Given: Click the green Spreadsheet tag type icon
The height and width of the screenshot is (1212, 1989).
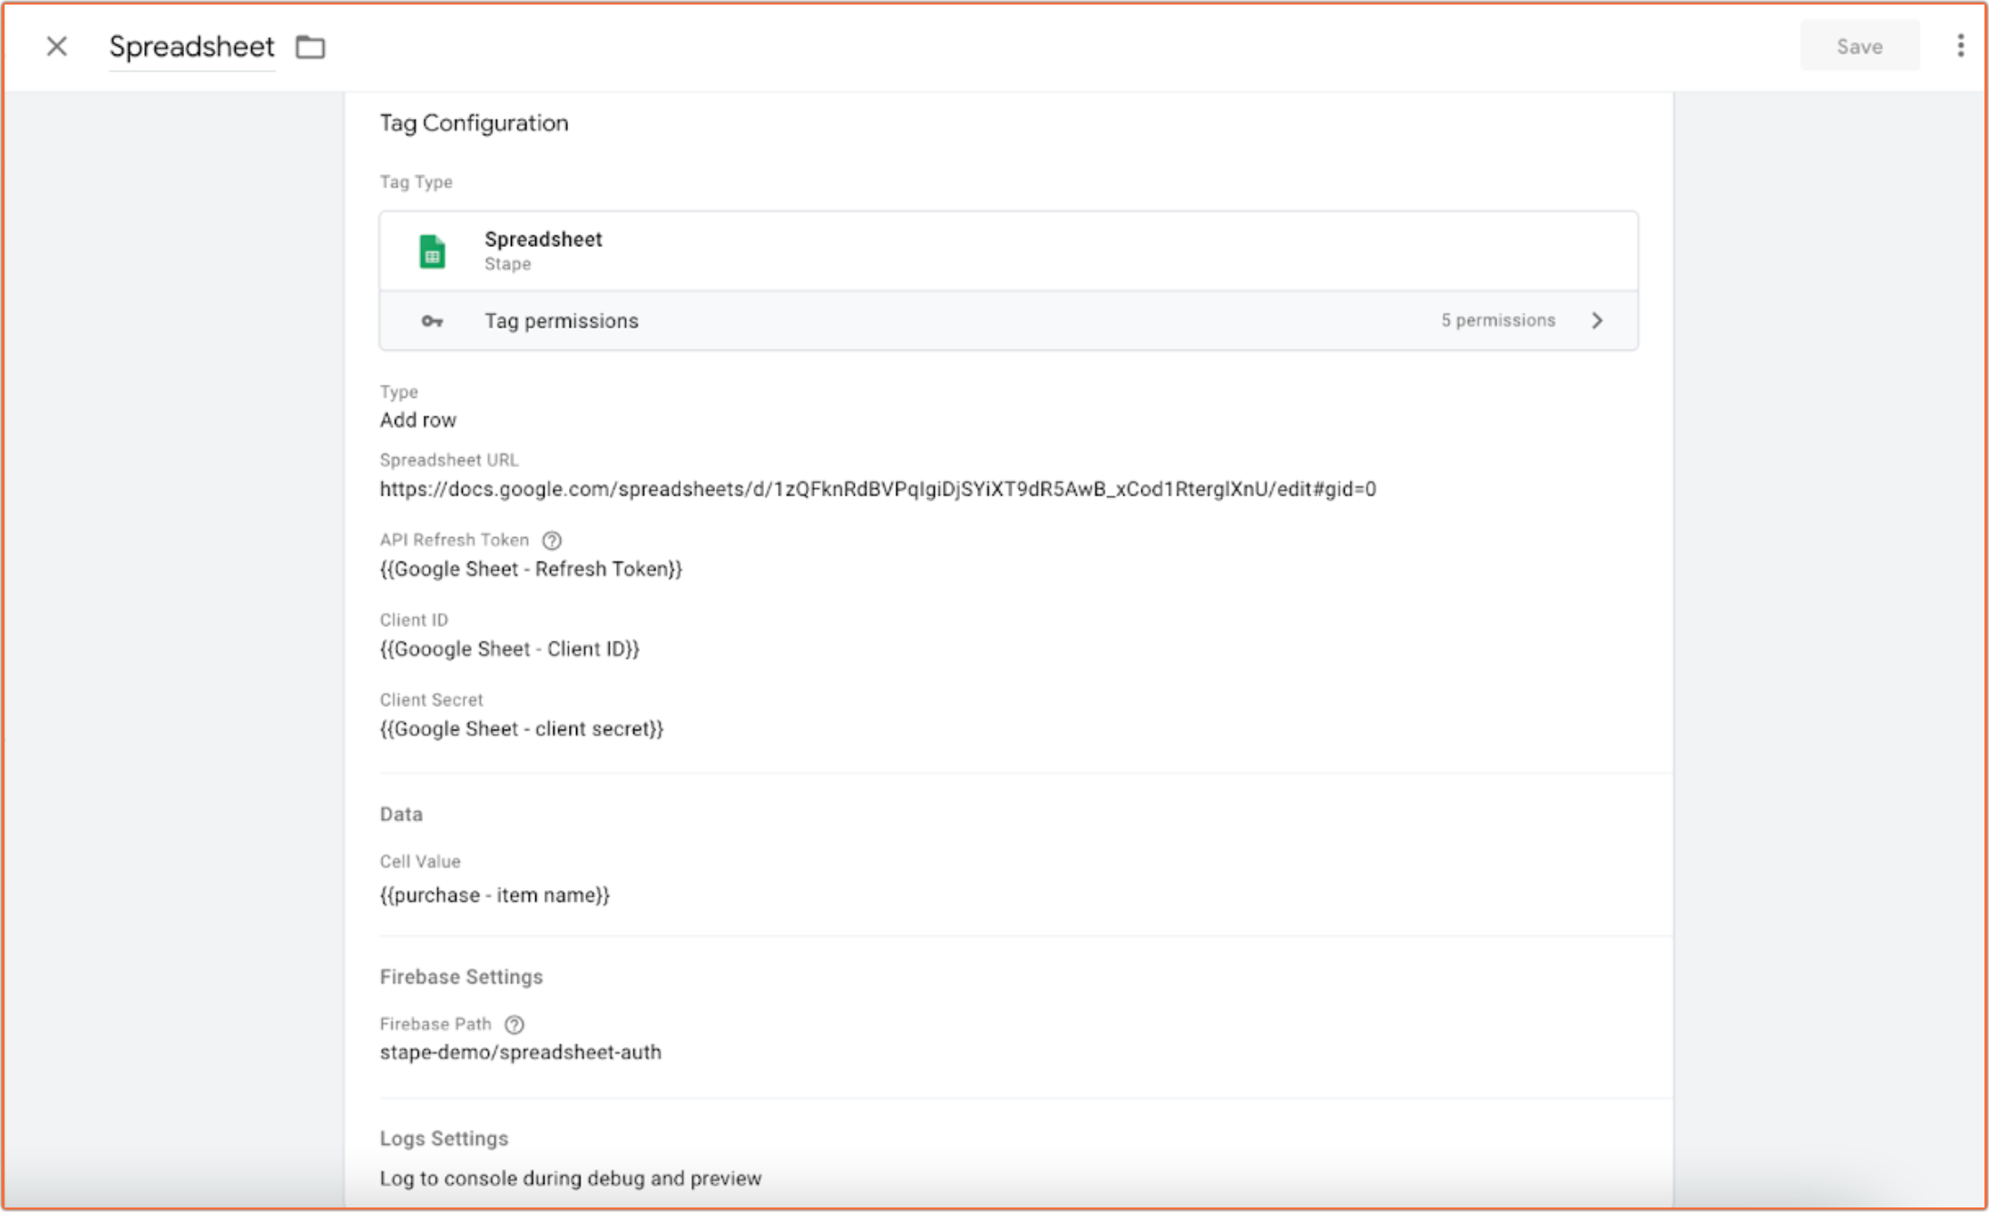Looking at the screenshot, I should point(433,251).
